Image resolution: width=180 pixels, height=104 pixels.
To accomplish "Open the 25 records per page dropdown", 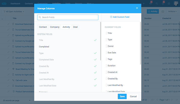I will pos(17,100).
